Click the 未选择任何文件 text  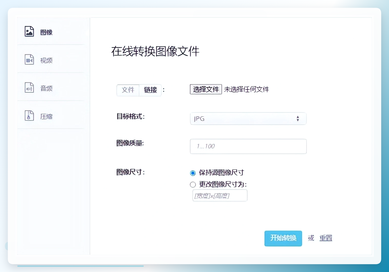coord(246,89)
